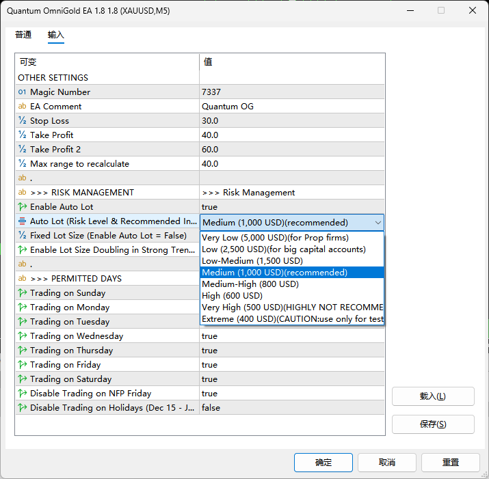Click the enum icon beside Auto Lot row
This screenshot has width=489, height=479.
pyautogui.click(x=22, y=221)
